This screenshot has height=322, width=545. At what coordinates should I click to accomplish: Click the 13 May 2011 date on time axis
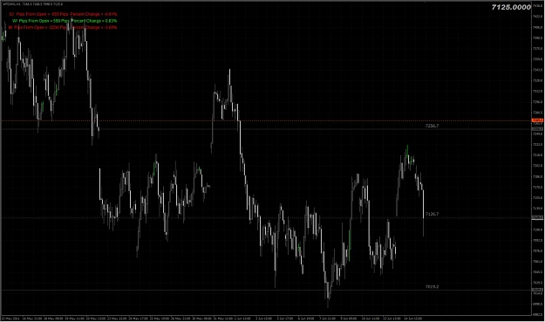(x=10, y=319)
